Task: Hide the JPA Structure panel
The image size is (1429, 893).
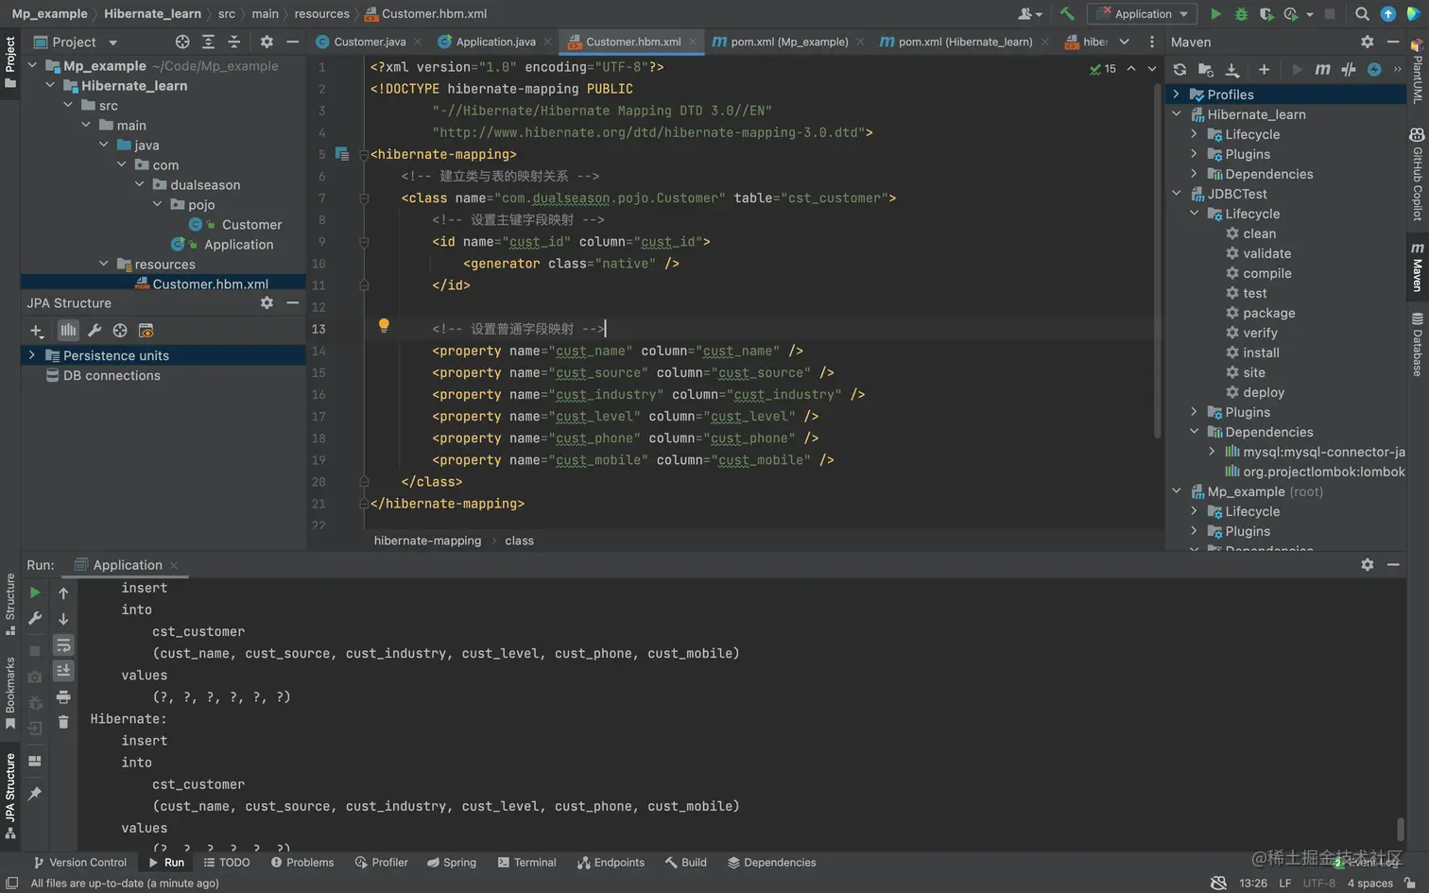Action: [292, 302]
